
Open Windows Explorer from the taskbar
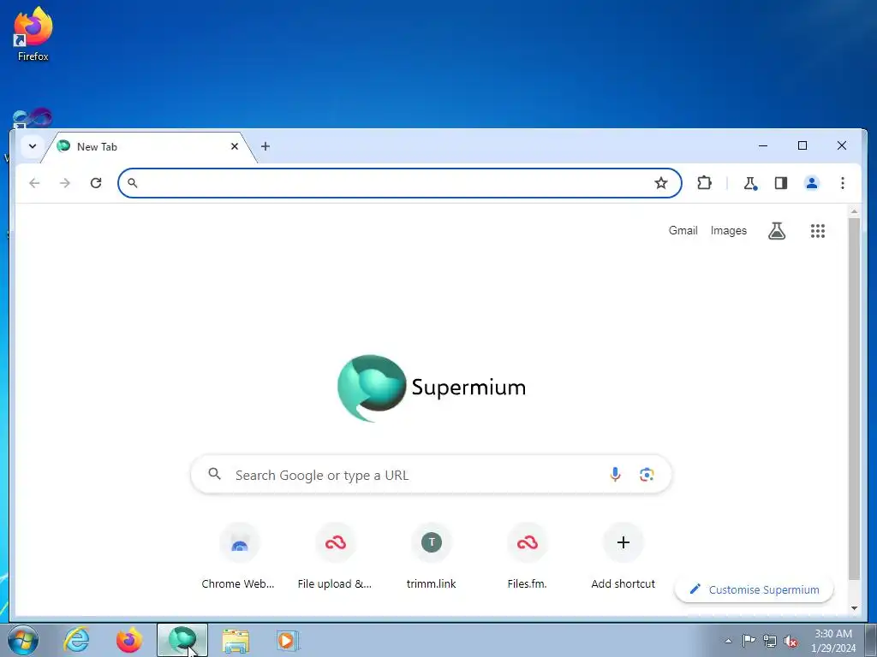pos(236,640)
